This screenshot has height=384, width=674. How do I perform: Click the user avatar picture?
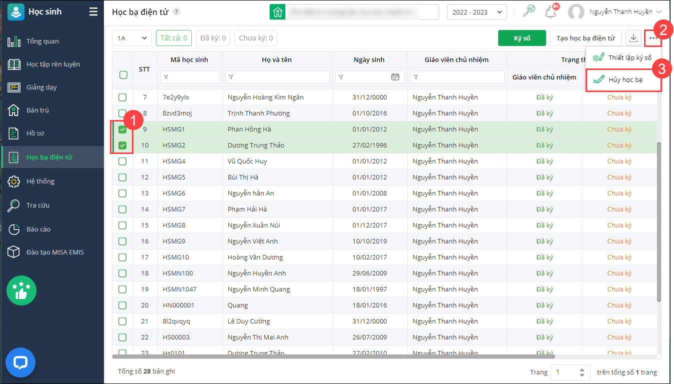click(x=576, y=12)
